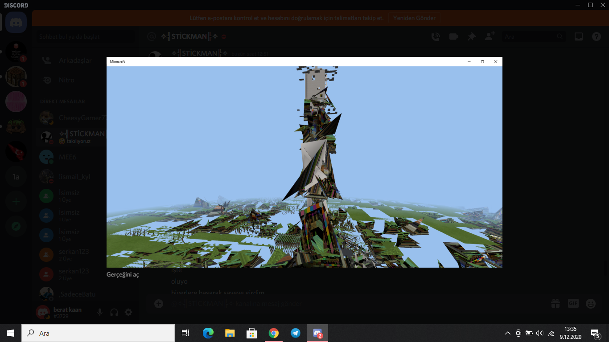Start a video call from the header
Screen dimensions: 609x342
454,37
